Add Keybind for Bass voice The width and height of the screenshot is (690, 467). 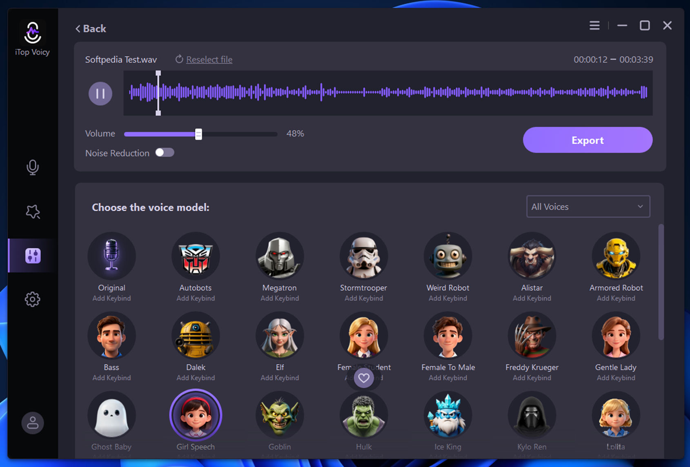click(x=111, y=378)
